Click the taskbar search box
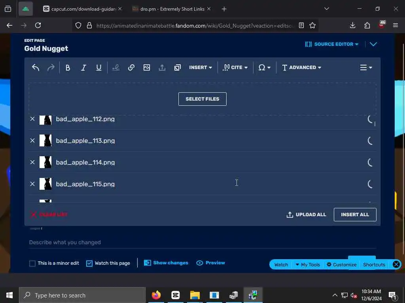 pos(82,295)
